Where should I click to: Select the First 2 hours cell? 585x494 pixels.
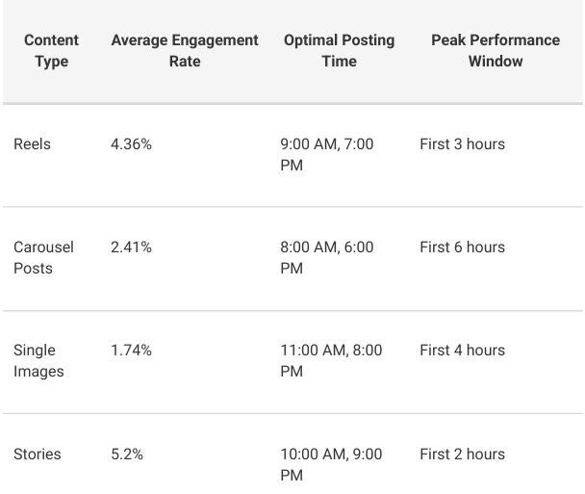462,455
